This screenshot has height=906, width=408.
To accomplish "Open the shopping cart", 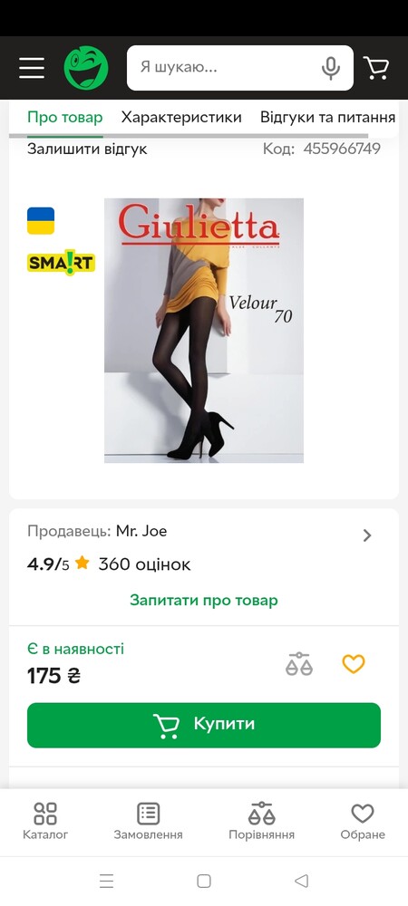I will click(x=376, y=68).
